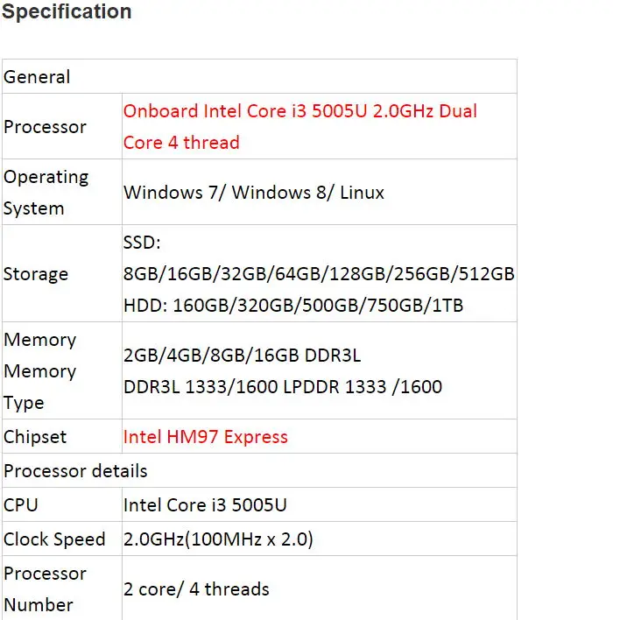
Task: Select the Processor row label
Action: pyautogui.click(x=45, y=127)
